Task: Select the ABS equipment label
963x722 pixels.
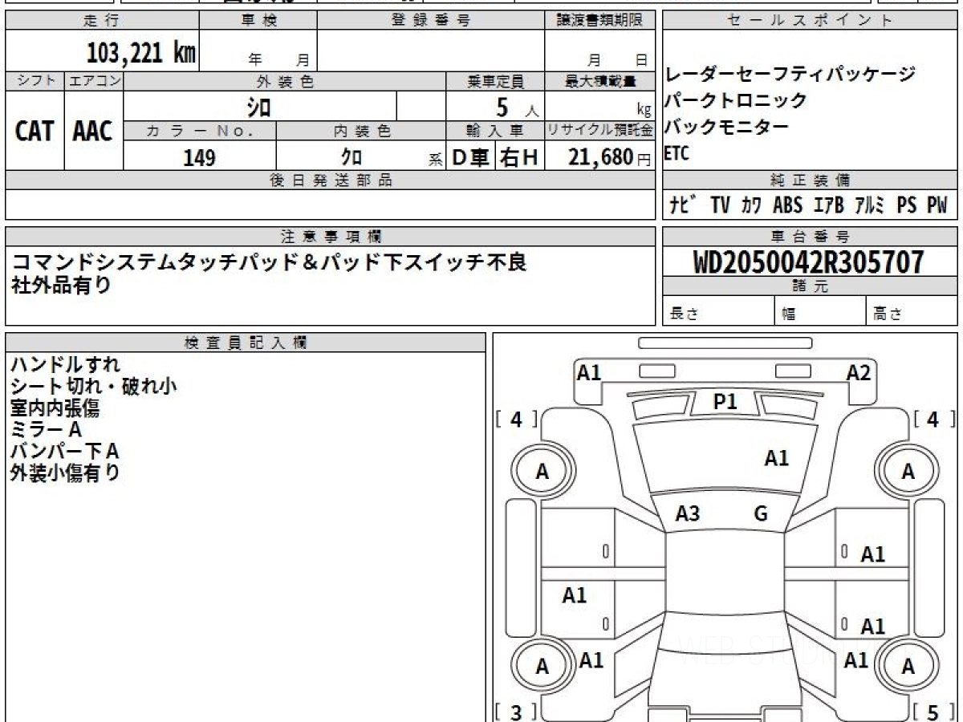Action: 788,205
